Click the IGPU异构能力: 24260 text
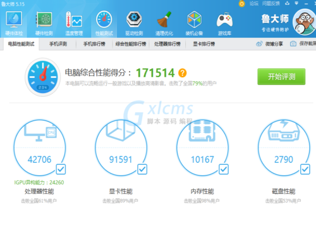The image size is (316, 228). click(x=39, y=182)
